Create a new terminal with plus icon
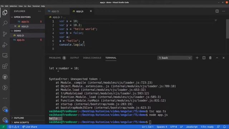 (x=197, y=58)
